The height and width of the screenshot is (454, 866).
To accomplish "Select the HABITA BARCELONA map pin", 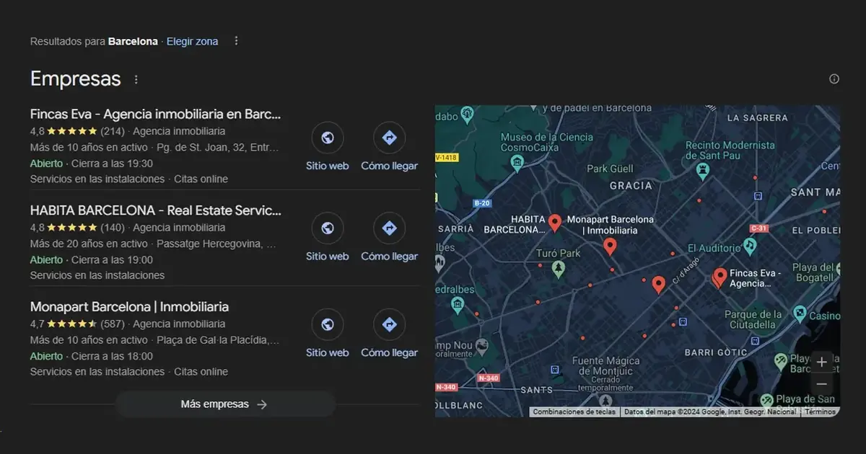I will coord(554,223).
